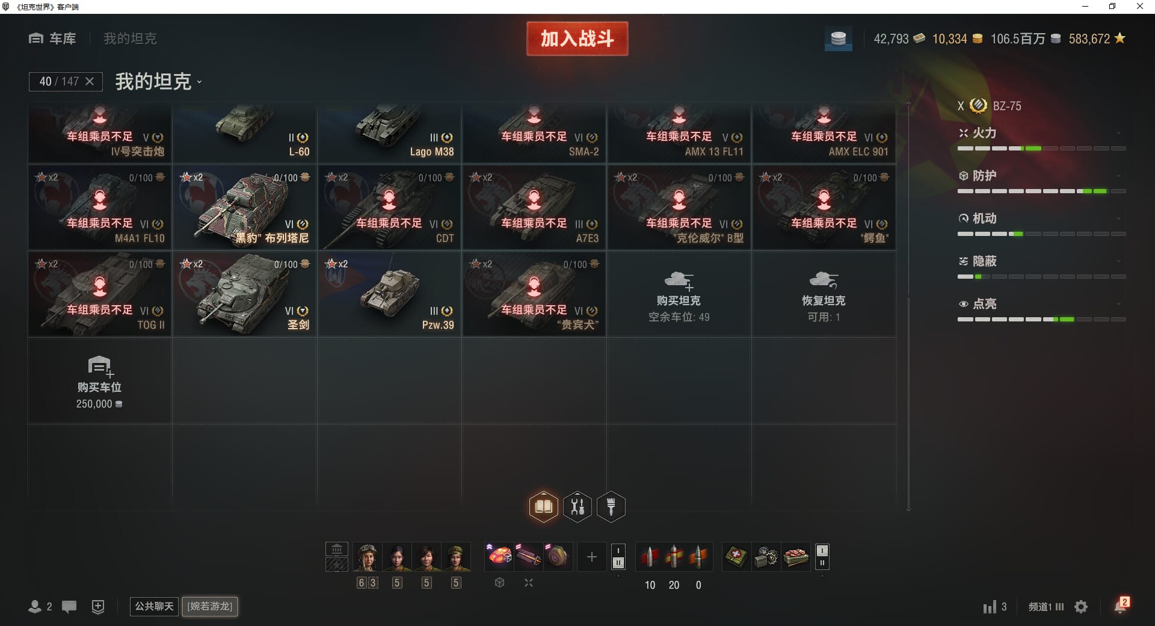Click the barracks icon beside the crew
Screen dimensions: 1155x626
(x=337, y=549)
